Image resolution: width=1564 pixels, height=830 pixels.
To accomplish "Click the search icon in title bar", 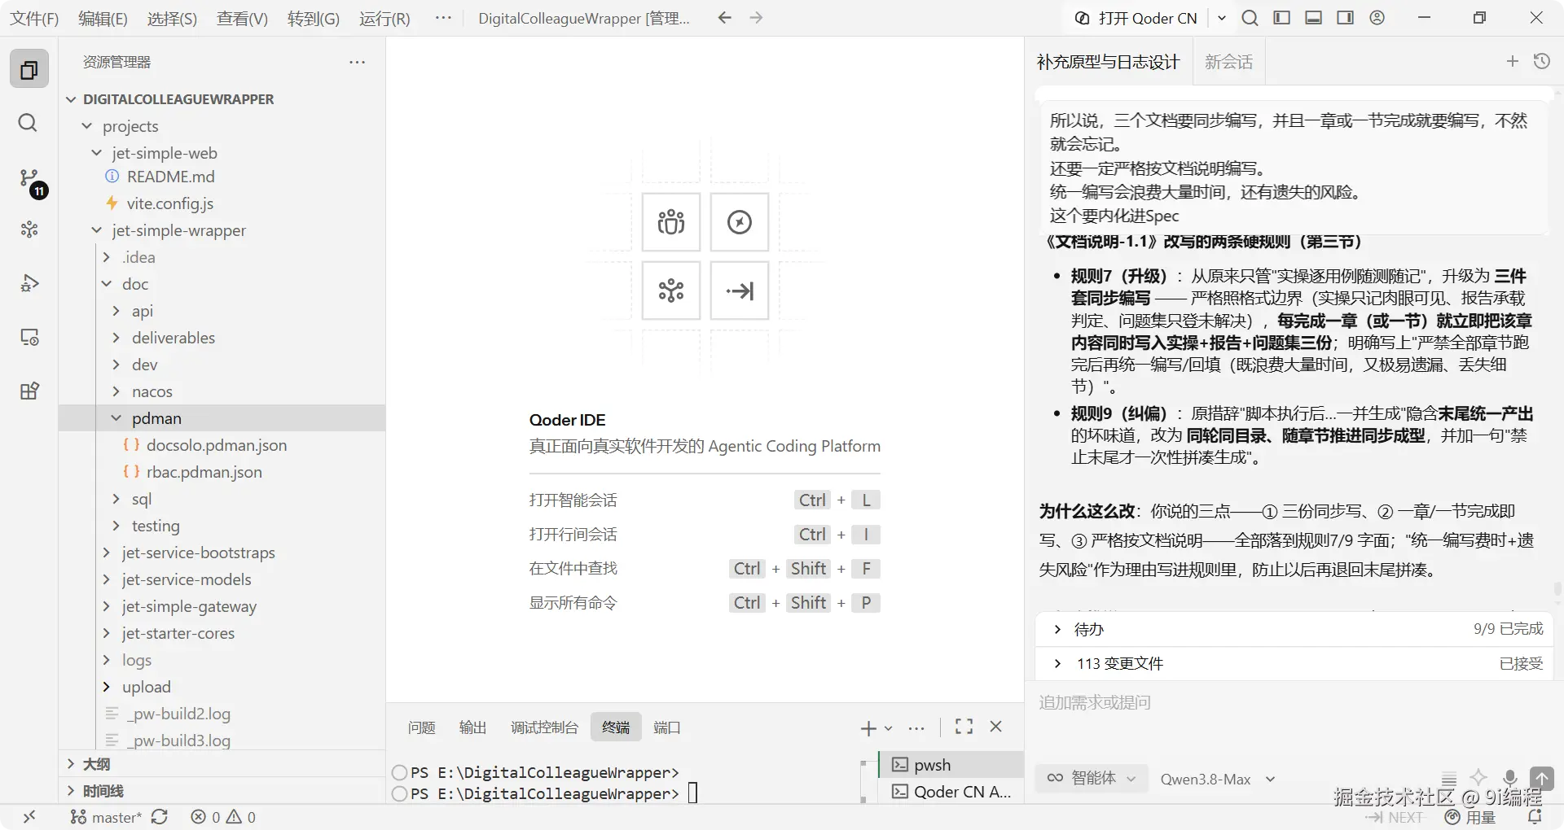I will [1250, 18].
